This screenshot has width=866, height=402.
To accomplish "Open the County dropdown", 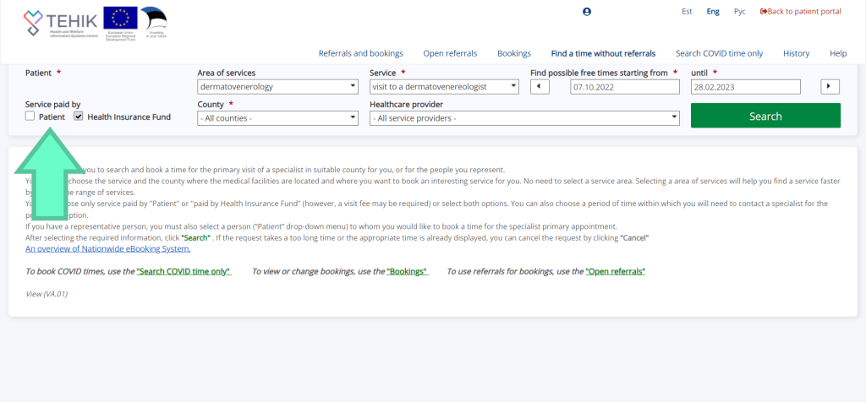I will click(x=277, y=118).
